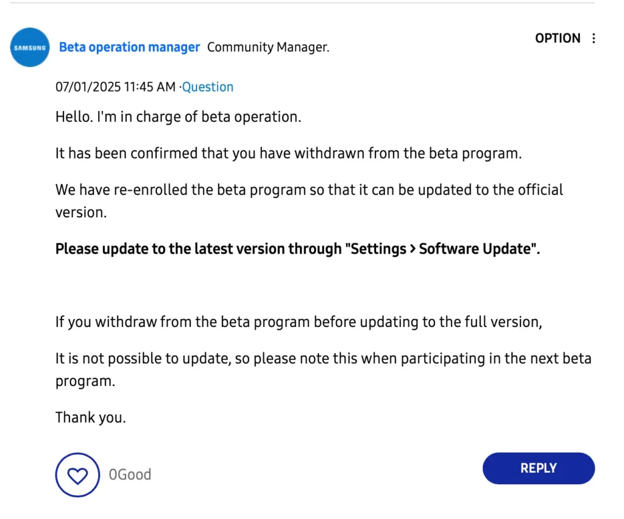The height and width of the screenshot is (519, 624).
Task: Click the 07/01/2025 11:45 AM timestamp
Action: pos(115,87)
